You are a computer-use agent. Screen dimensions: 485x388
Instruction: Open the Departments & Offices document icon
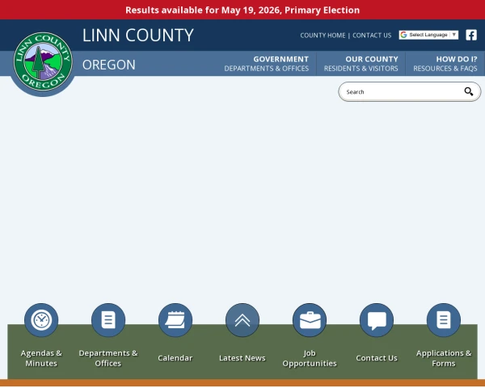pyautogui.click(x=108, y=320)
